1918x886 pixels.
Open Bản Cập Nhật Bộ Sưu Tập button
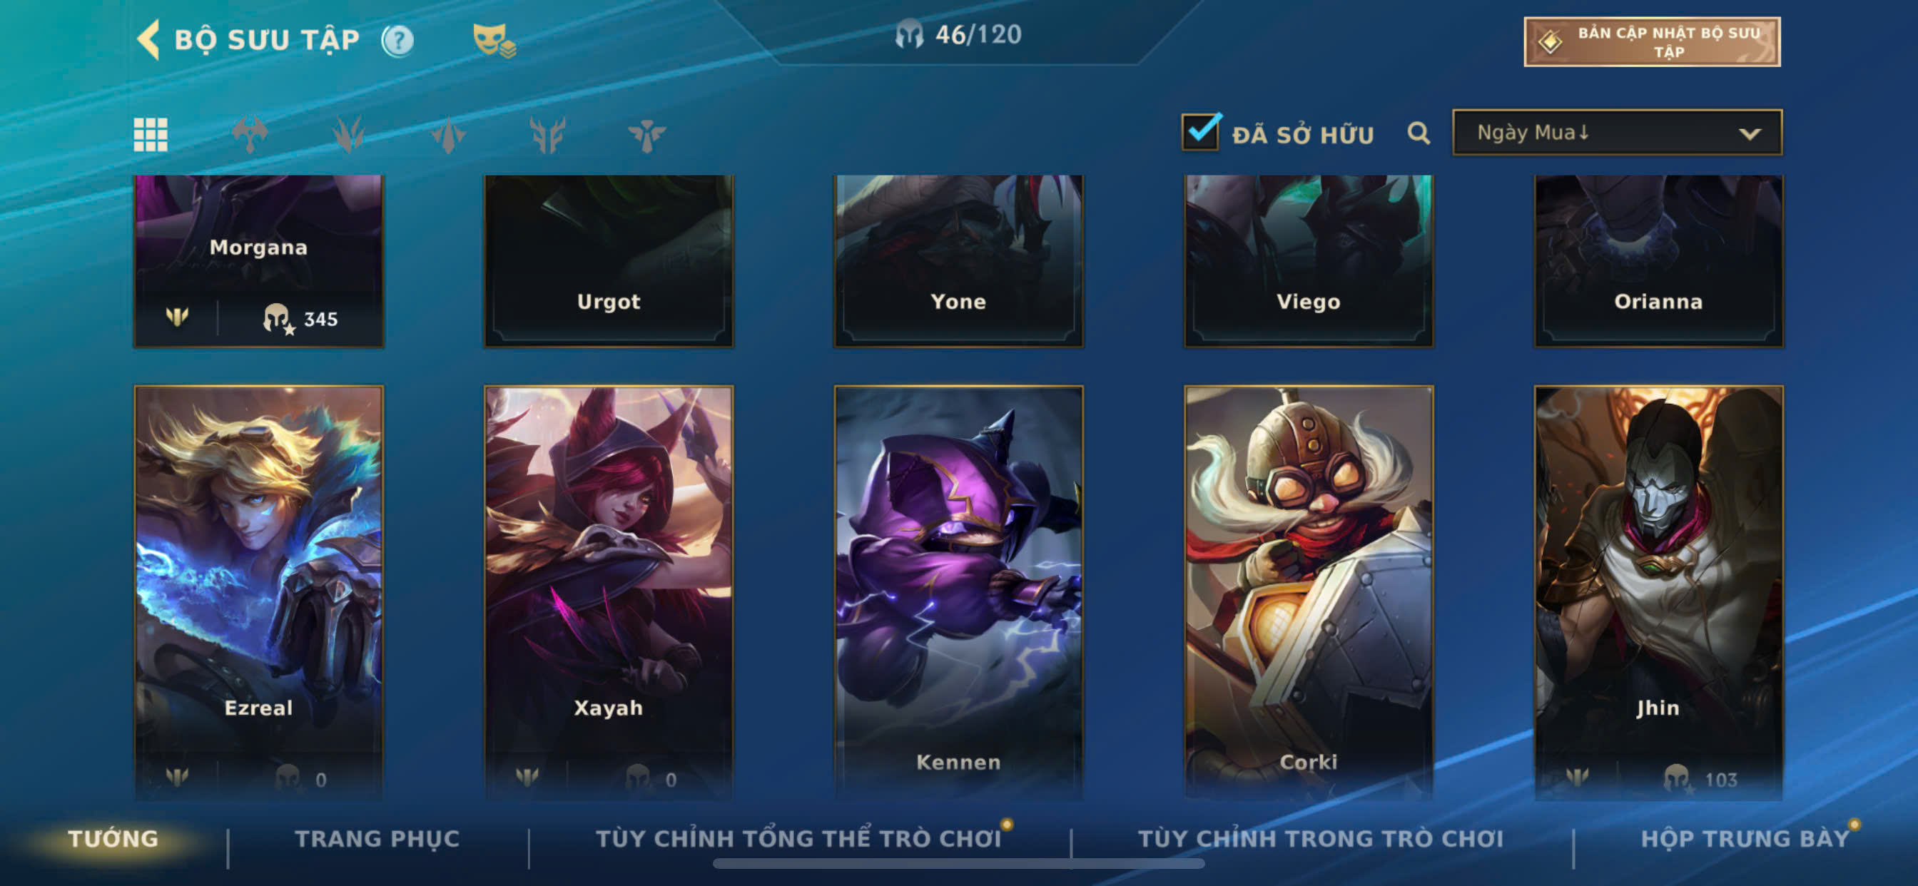click(x=1652, y=41)
